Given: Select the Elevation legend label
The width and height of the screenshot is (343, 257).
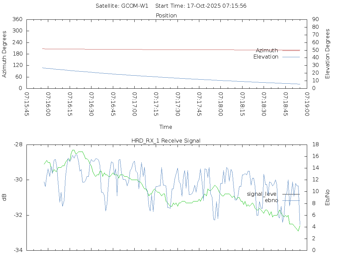Looking at the screenshot, I should click(266, 57).
